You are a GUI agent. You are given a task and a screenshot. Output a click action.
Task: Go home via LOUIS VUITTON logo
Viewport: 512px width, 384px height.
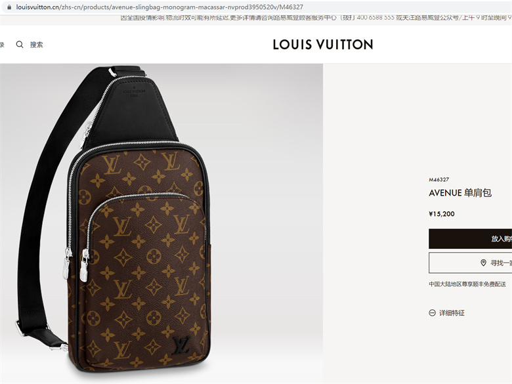point(323,45)
